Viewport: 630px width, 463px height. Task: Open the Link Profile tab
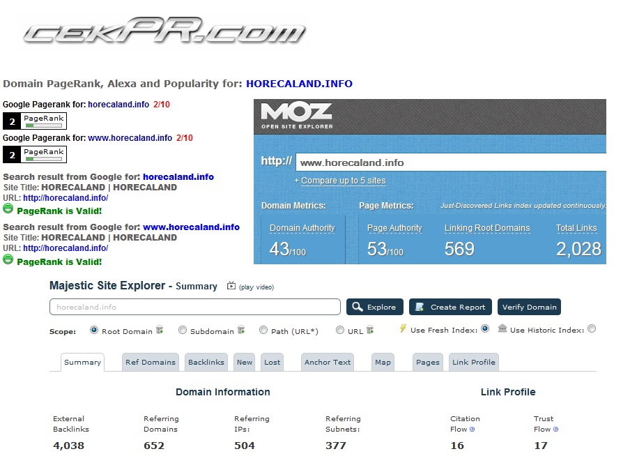[x=474, y=362]
